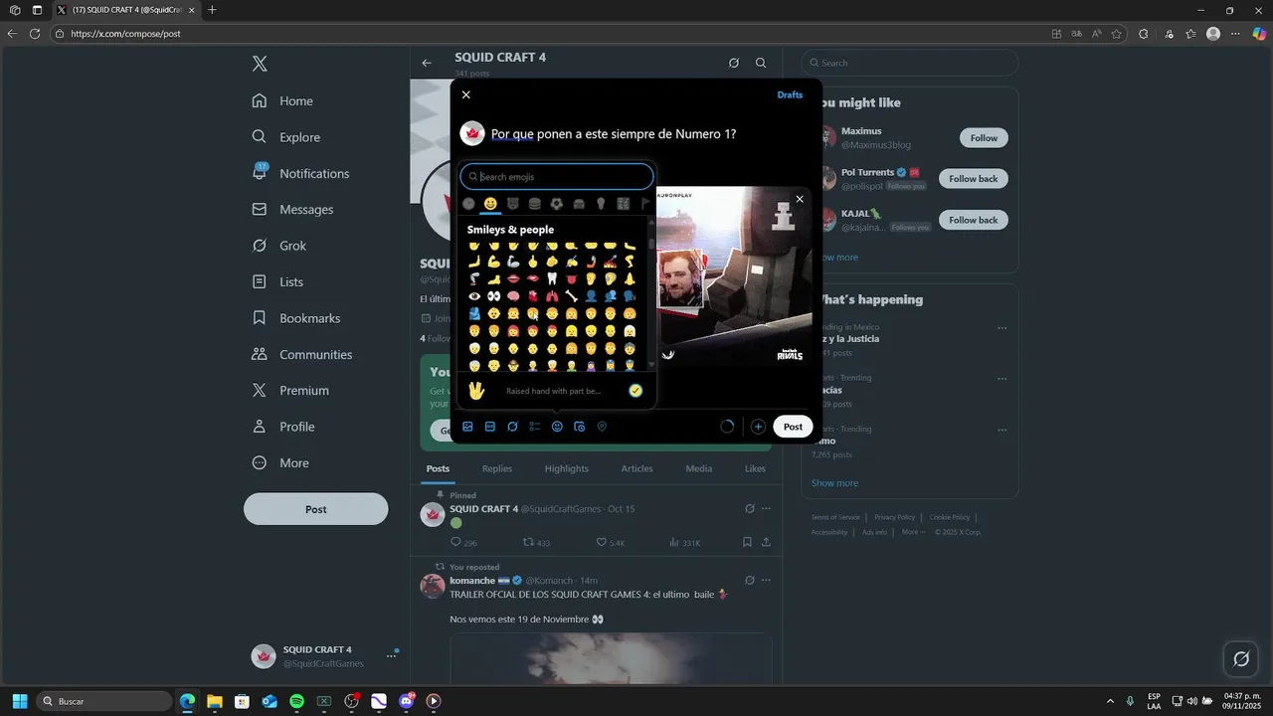Add a poll to the post
The image size is (1273, 716).
tap(535, 427)
